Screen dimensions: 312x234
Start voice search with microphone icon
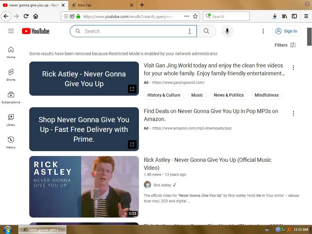pyautogui.click(x=227, y=31)
